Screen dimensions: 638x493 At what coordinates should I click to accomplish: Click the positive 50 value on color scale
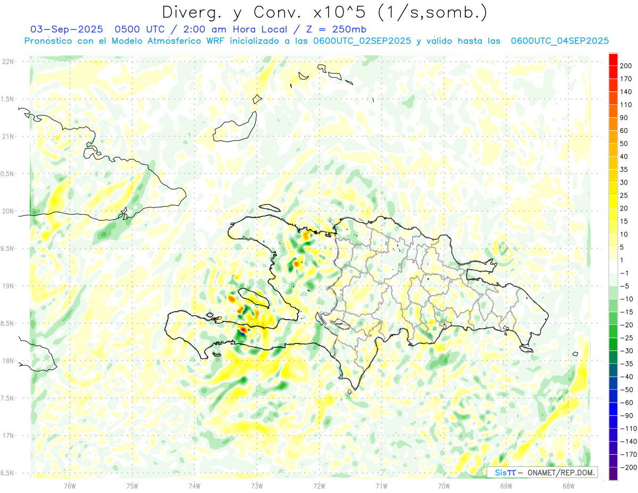[x=625, y=144]
